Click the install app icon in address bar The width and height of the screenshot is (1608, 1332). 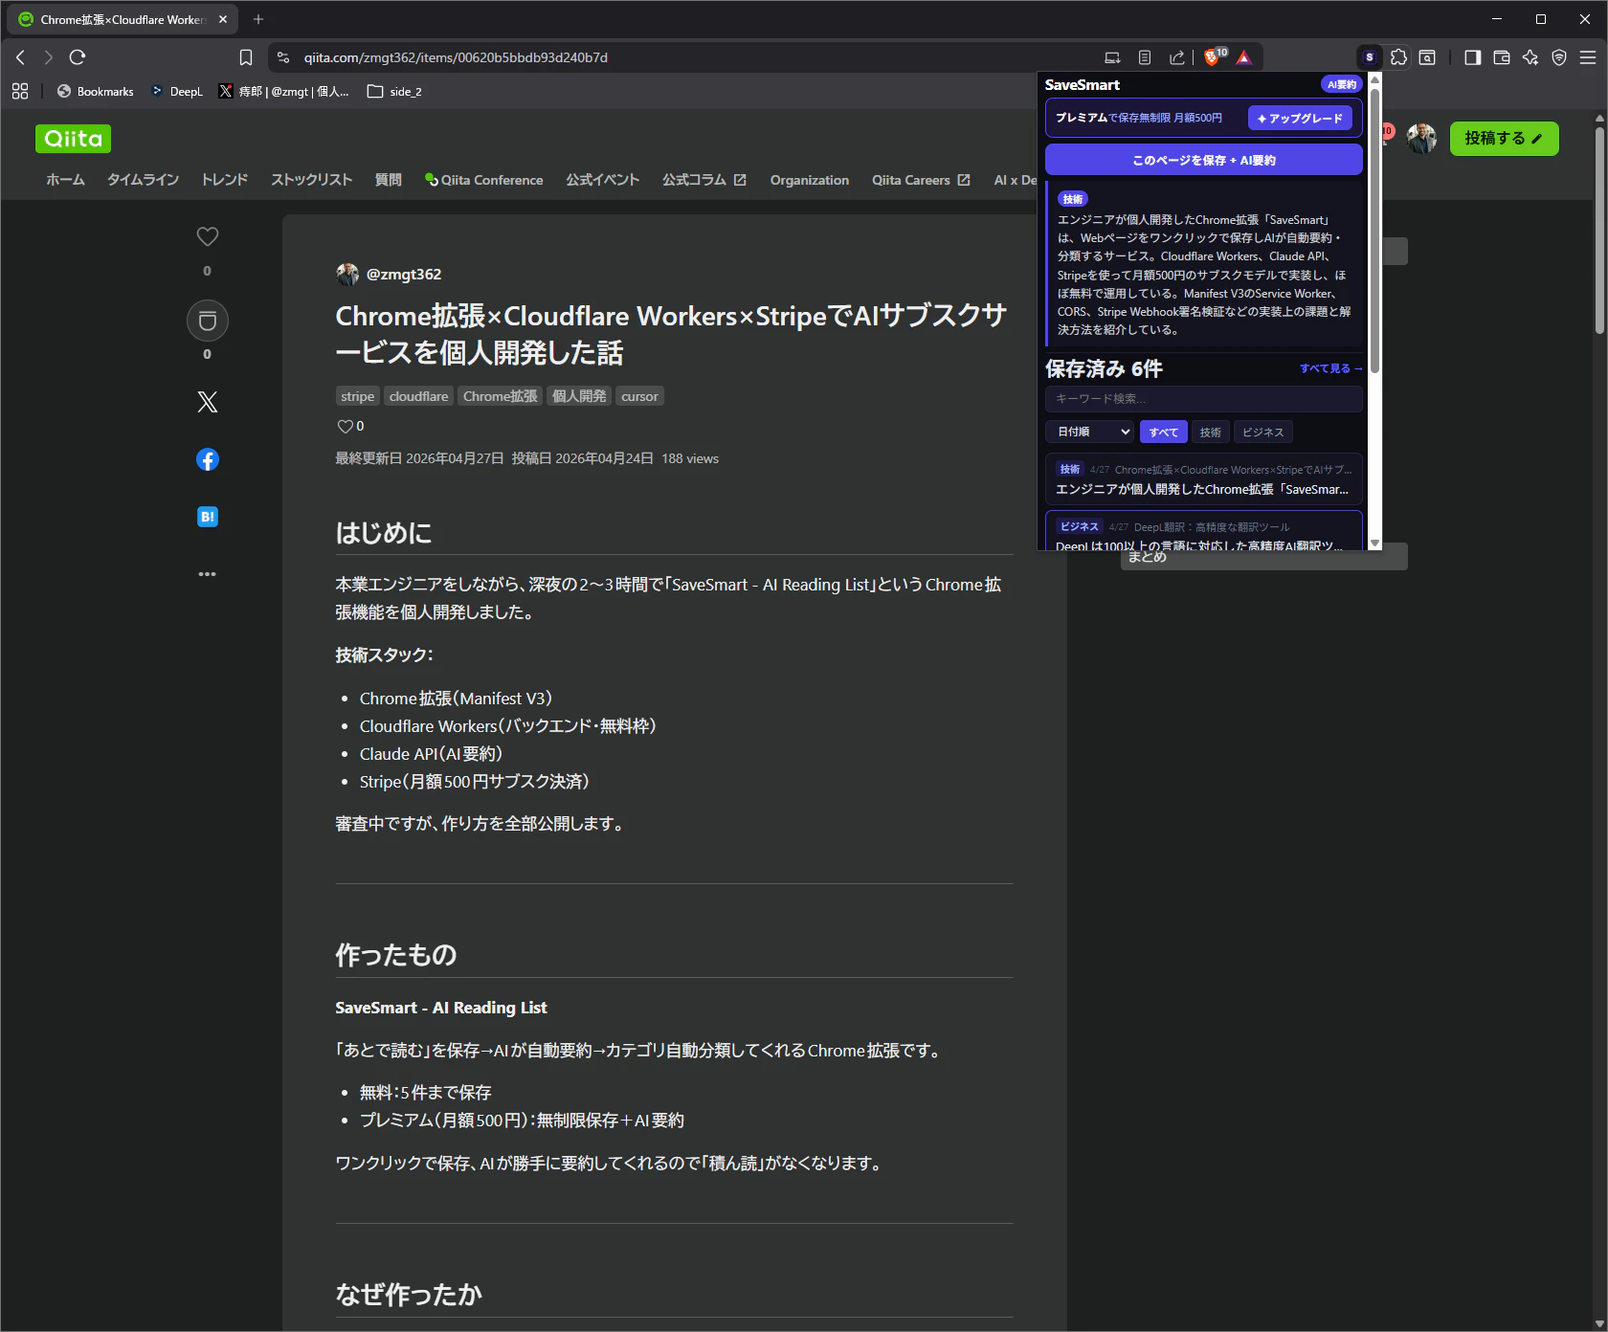pos(1112,57)
